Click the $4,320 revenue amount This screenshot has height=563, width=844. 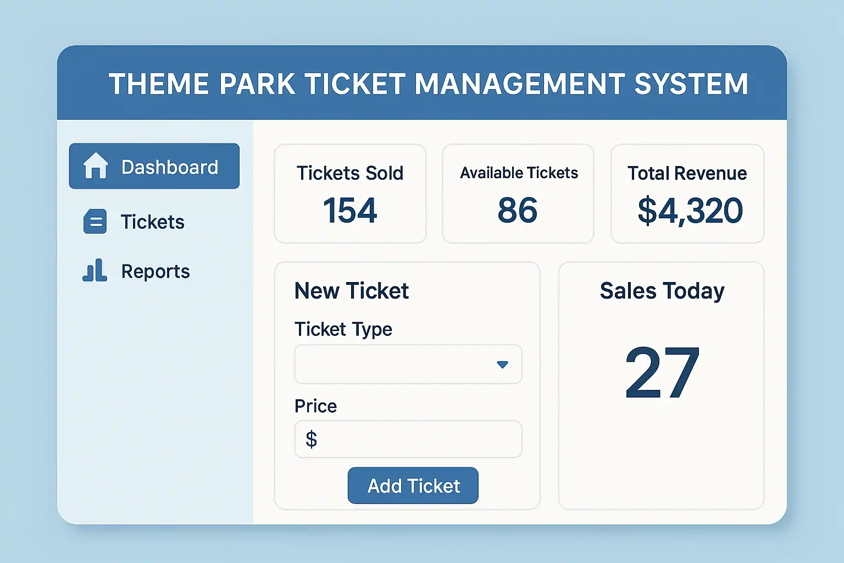[x=690, y=211]
